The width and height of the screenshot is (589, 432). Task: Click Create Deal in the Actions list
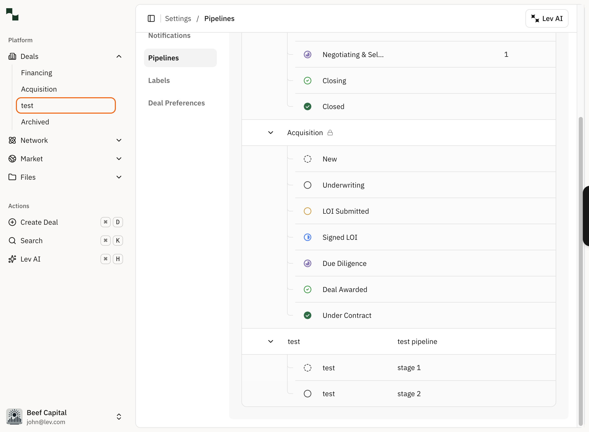39,222
